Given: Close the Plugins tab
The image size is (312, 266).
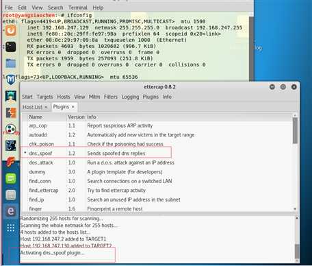Looking at the screenshot, I should point(73,107).
